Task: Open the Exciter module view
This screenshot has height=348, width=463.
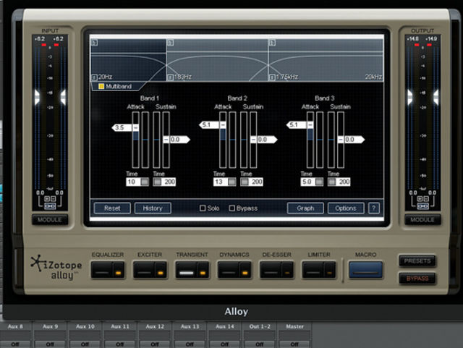Action: pos(145,270)
